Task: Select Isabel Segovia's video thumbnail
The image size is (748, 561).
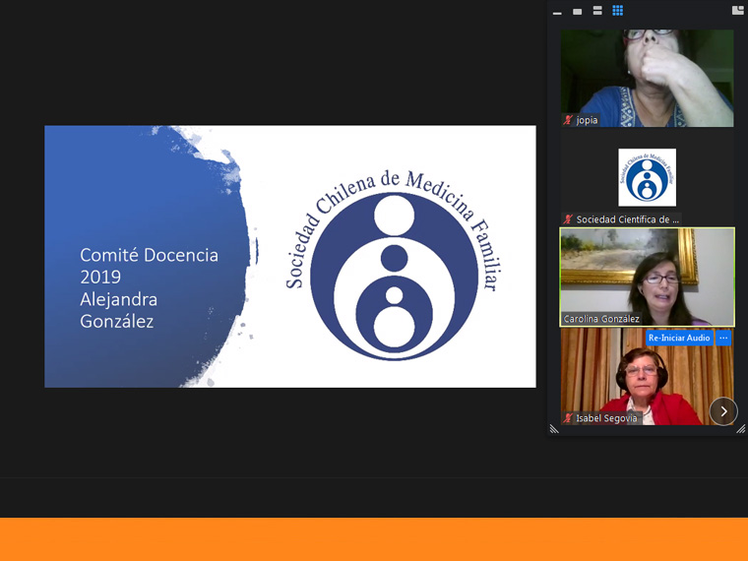Action: 648,376
